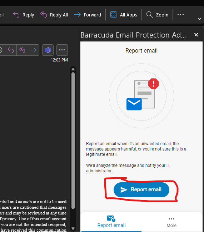The image size is (204, 232).
Task: Click the Forward button in the ribbon
Action: point(88,15)
